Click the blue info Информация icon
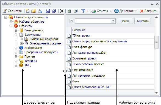Viewport: 161px width, 105px height. [x=21, y=48]
